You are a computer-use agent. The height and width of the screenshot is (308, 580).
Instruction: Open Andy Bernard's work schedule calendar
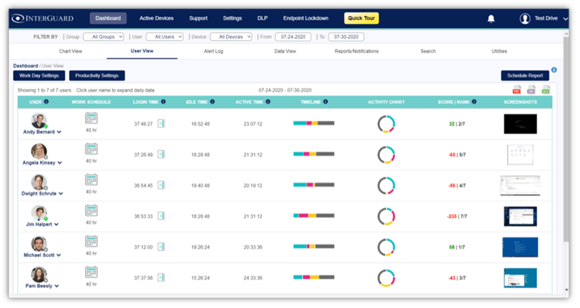(91, 118)
